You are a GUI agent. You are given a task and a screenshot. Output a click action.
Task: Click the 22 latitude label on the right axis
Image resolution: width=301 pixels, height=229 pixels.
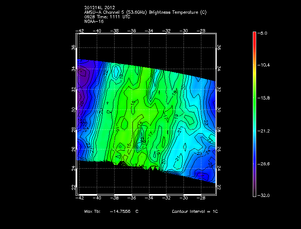pyautogui.click(x=219, y=187)
